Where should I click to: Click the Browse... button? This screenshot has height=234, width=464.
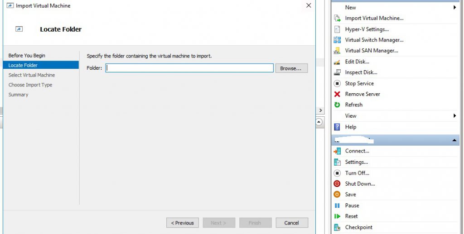[291, 68]
